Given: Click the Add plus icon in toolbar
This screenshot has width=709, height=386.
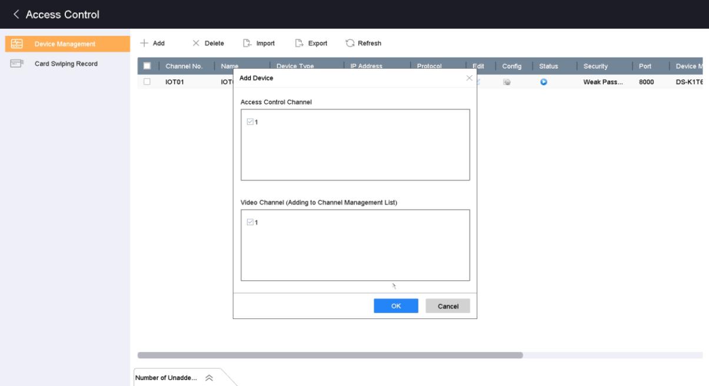Looking at the screenshot, I should point(143,43).
